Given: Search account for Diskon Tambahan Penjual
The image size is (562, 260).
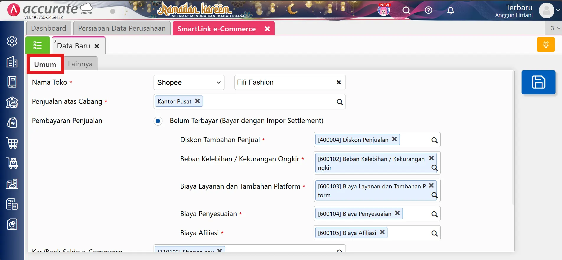Looking at the screenshot, I should pyautogui.click(x=434, y=140).
